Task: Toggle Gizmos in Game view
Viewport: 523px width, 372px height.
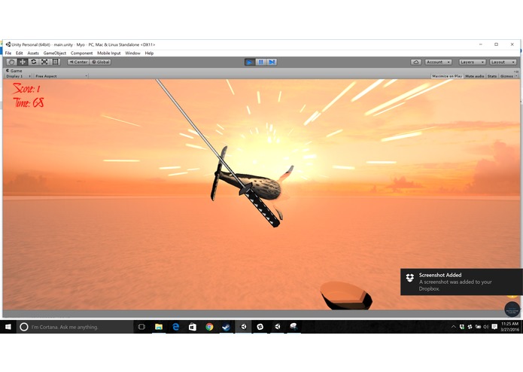Action: pyautogui.click(x=506, y=76)
